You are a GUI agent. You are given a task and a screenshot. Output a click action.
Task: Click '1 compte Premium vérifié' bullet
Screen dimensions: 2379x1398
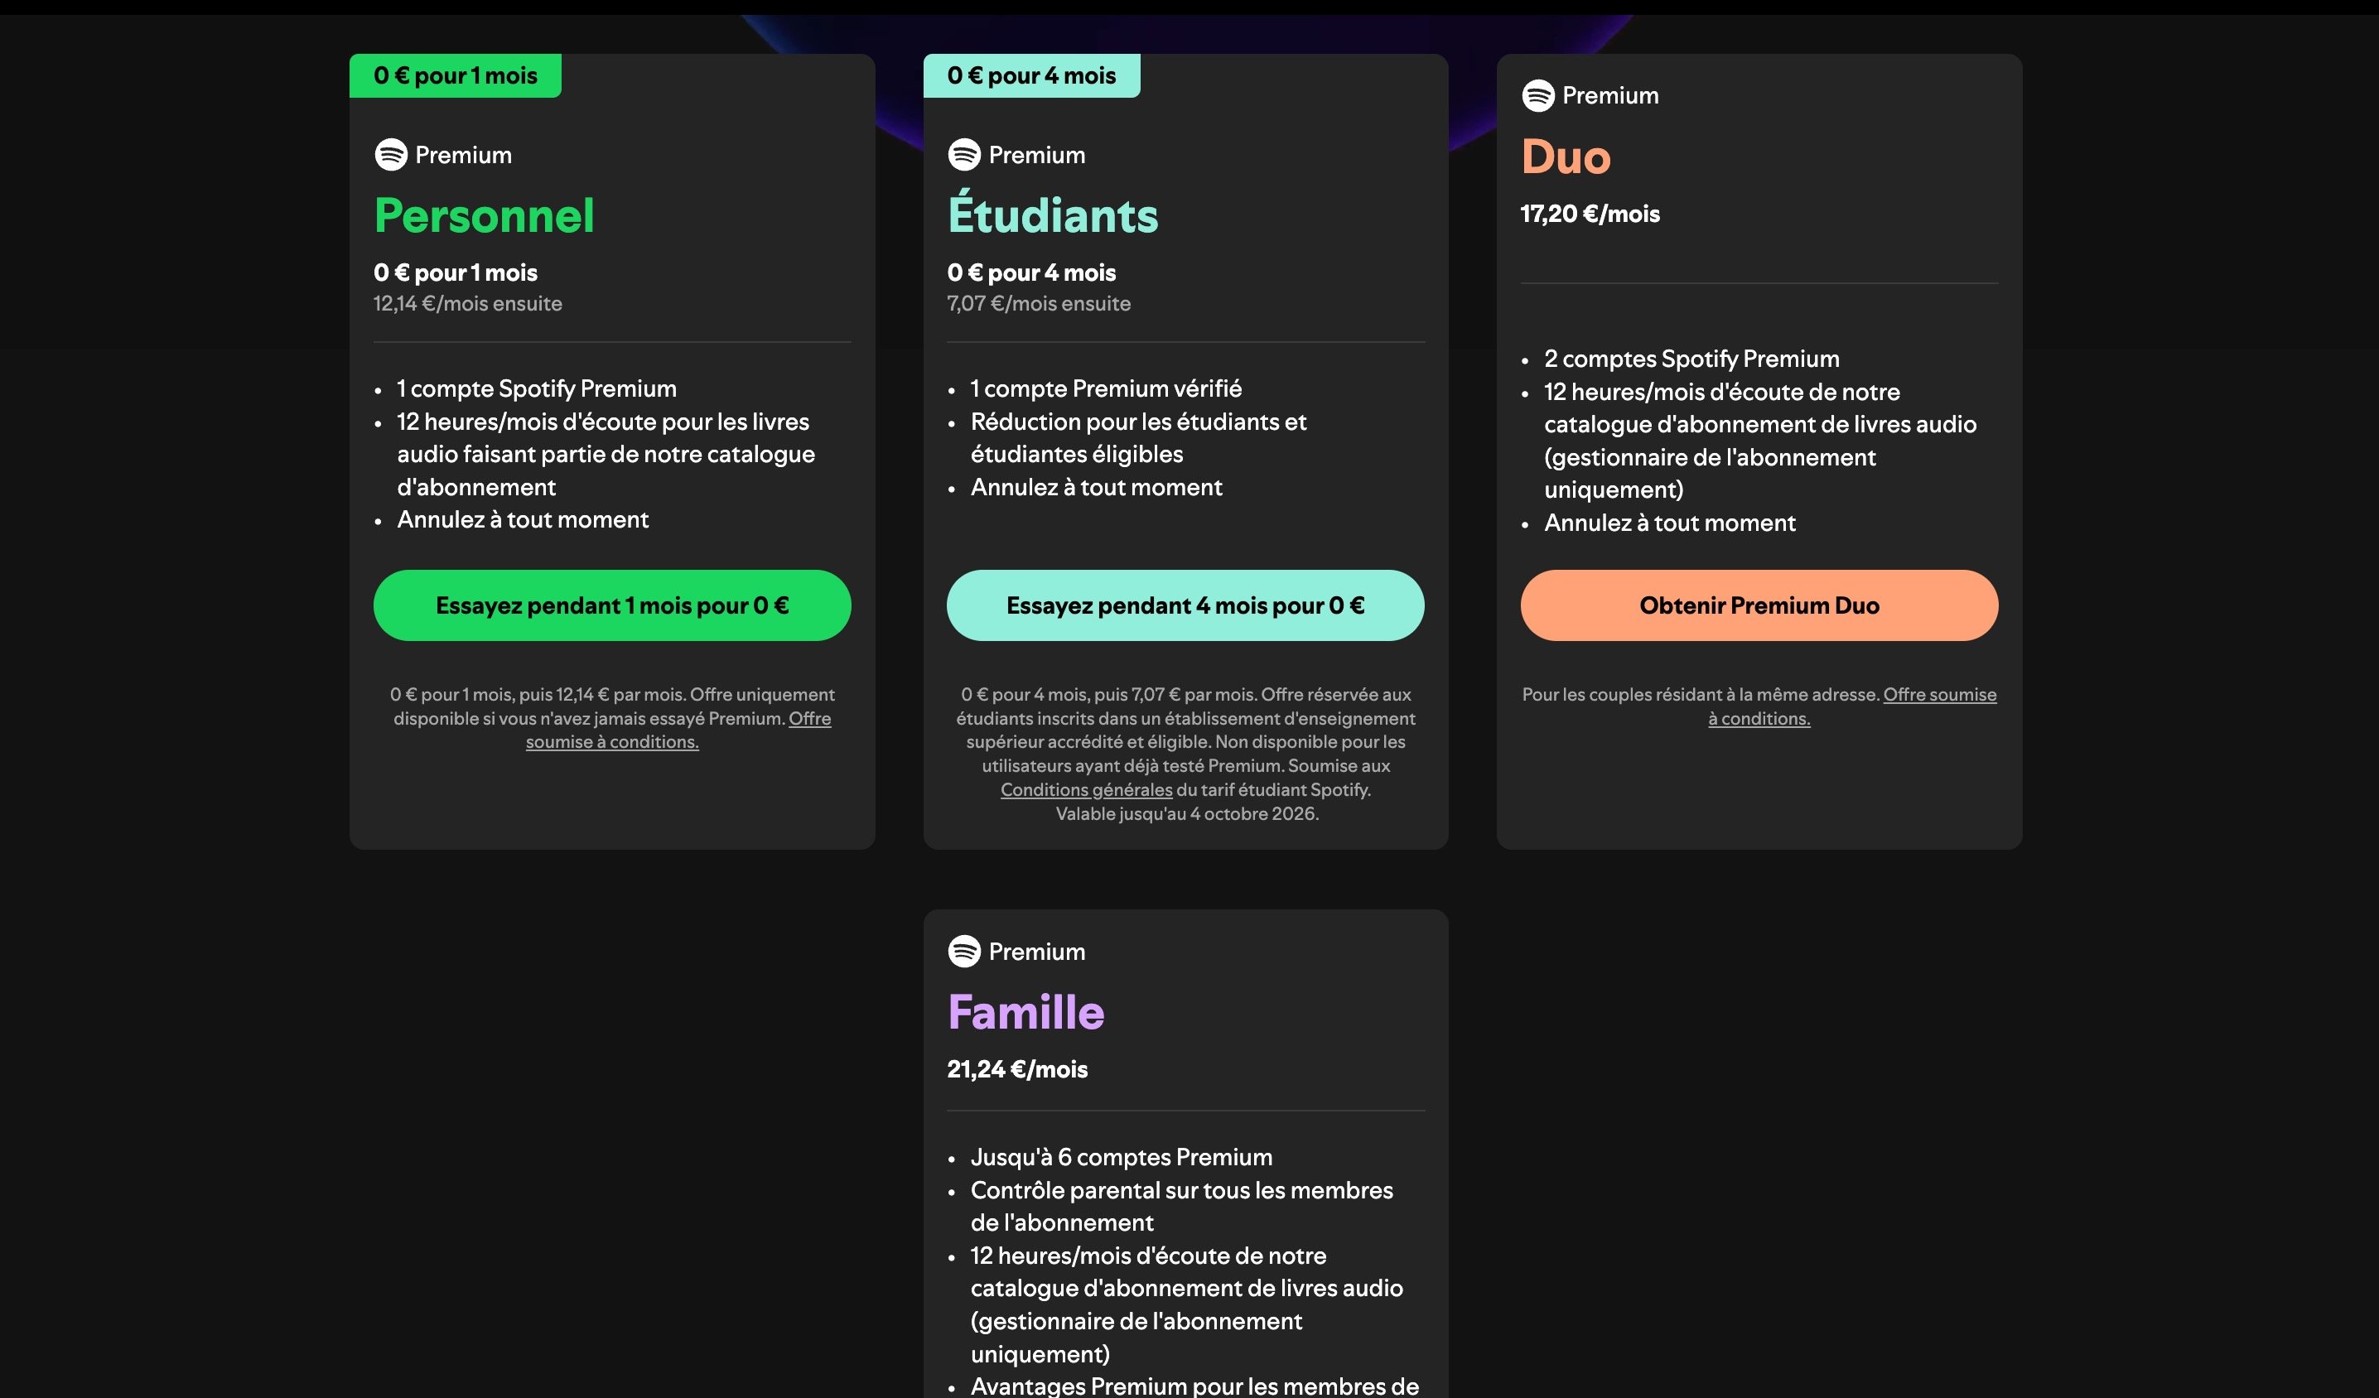coord(1106,388)
